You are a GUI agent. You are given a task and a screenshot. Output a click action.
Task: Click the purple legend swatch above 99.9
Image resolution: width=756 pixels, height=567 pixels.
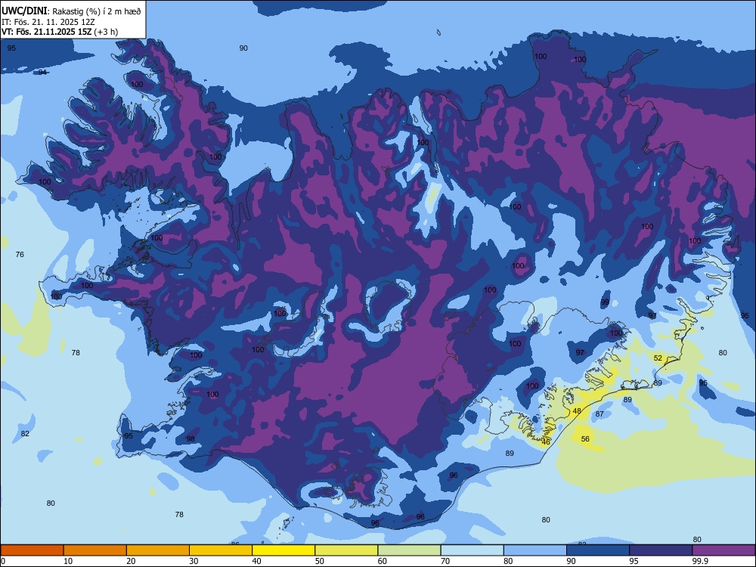(x=723, y=550)
